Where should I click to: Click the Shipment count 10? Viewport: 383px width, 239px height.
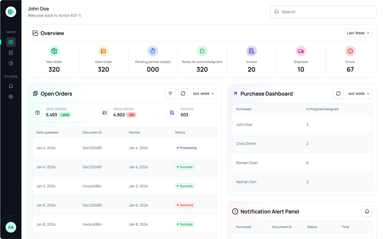point(301,69)
